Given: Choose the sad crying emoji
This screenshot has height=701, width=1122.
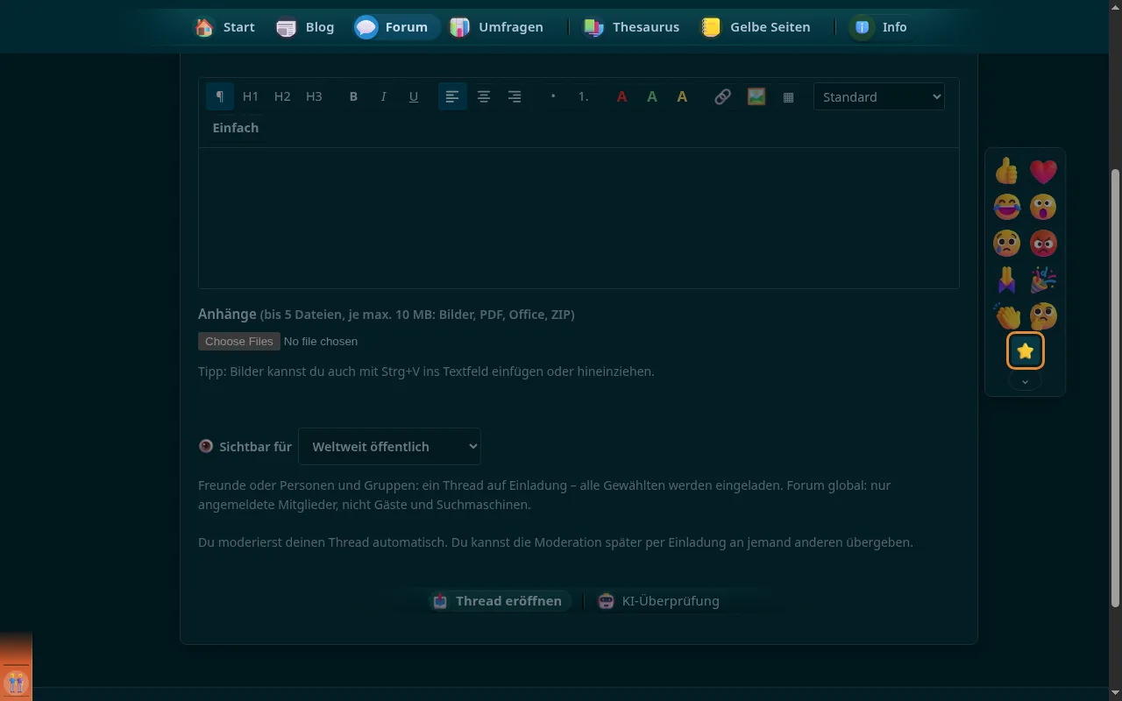Looking at the screenshot, I should pos(1007,243).
